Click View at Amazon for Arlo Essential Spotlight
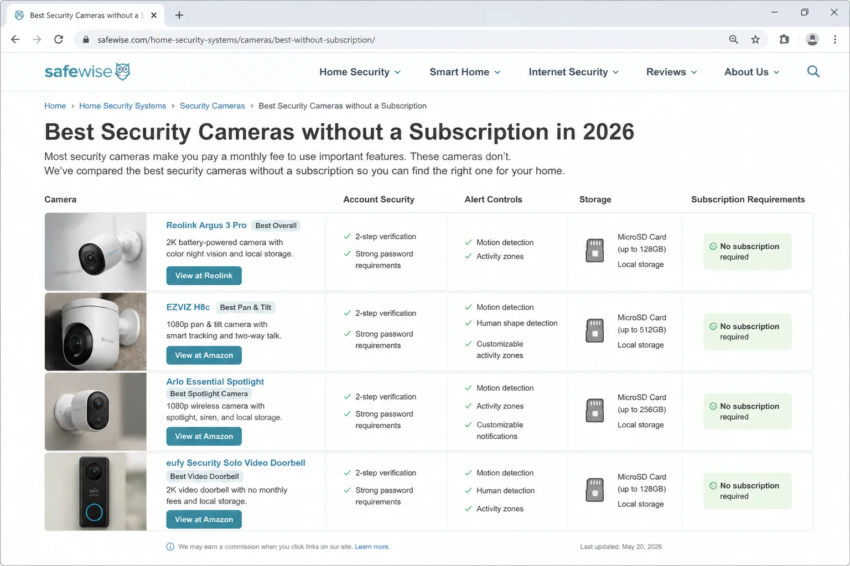Screen dimensions: 850x566 [x=204, y=437]
